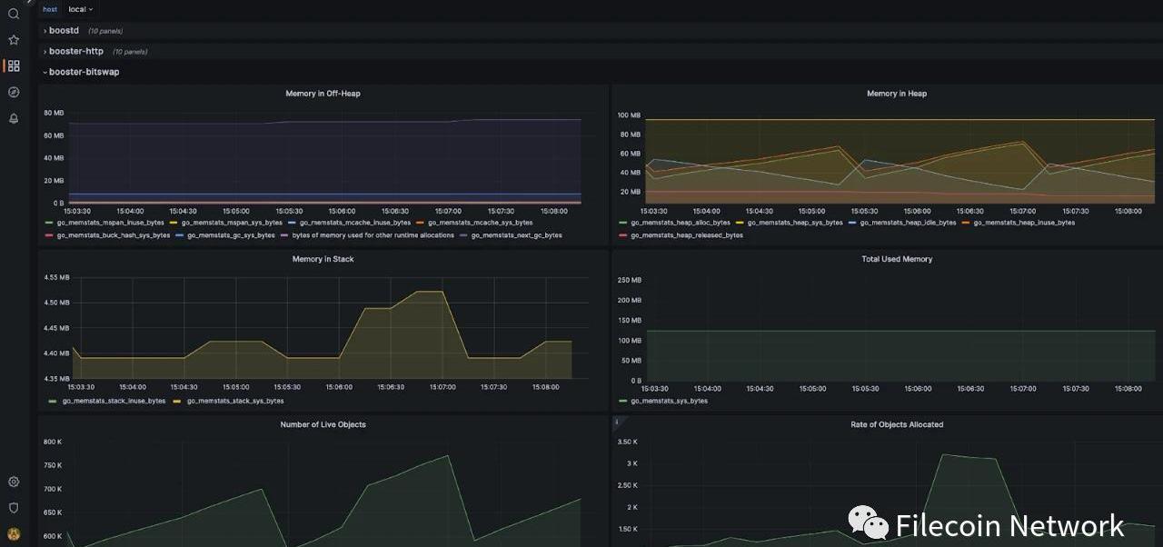Expand the boostd row

click(x=64, y=31)
